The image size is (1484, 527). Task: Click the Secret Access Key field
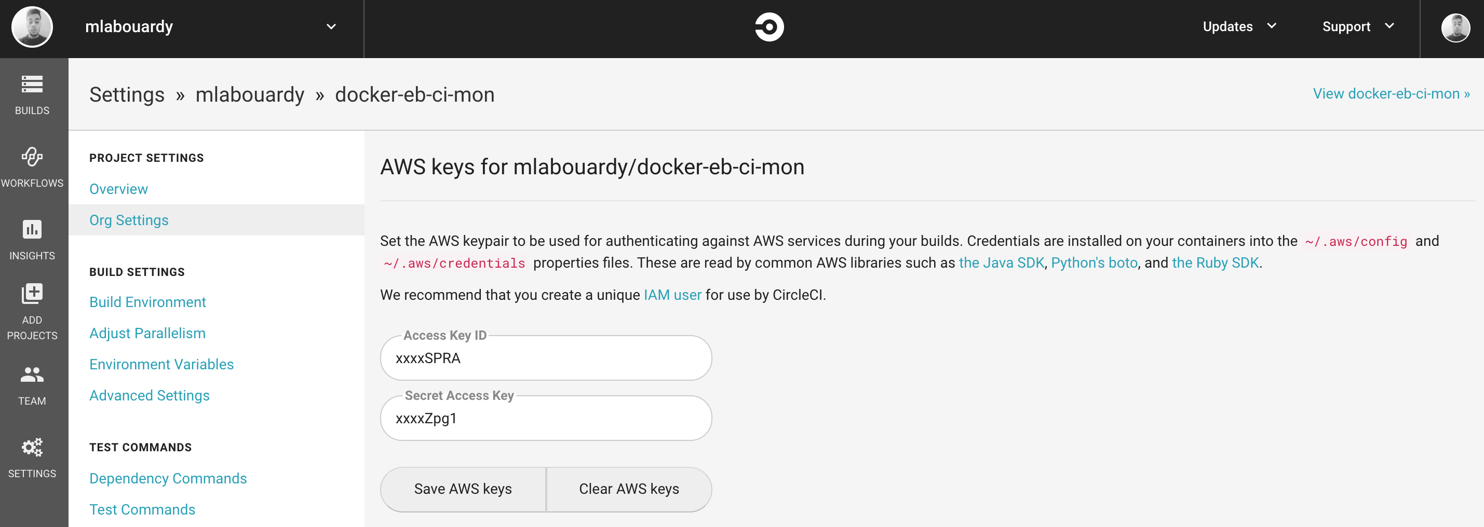(x=546, y=418)
